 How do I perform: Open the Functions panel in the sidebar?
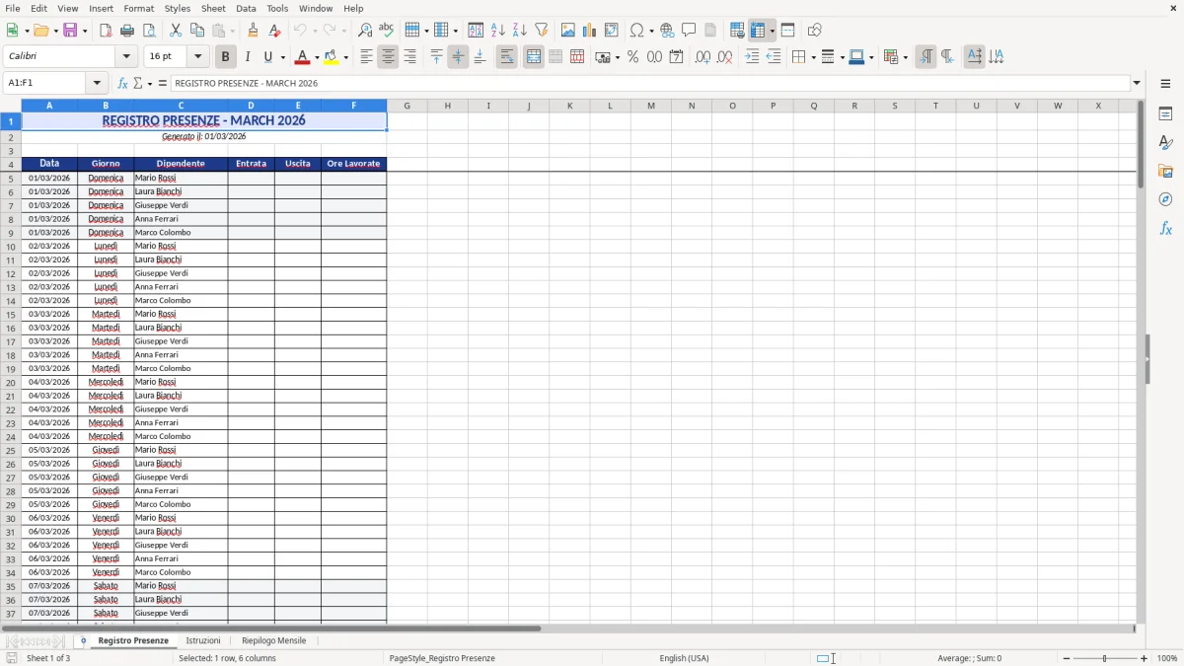(x=1165, y=228)
